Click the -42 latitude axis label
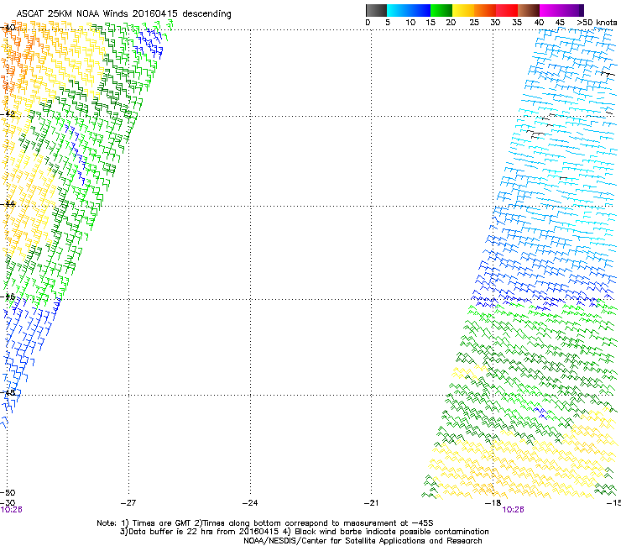Viewport: 621px width, 546px height. point(8,113)
